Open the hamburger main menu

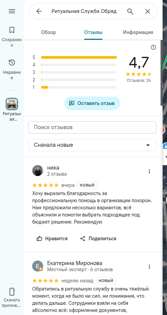pos(12,11)
